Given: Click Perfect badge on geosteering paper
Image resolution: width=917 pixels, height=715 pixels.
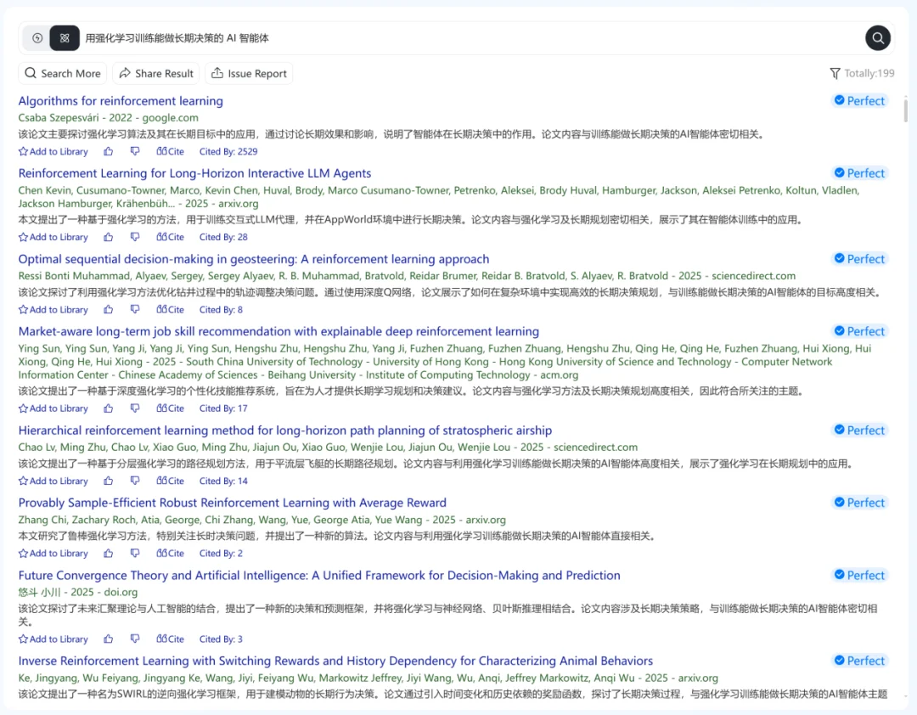Looking at the screenshot, I should pyautogui.click(x=859, y=259).
